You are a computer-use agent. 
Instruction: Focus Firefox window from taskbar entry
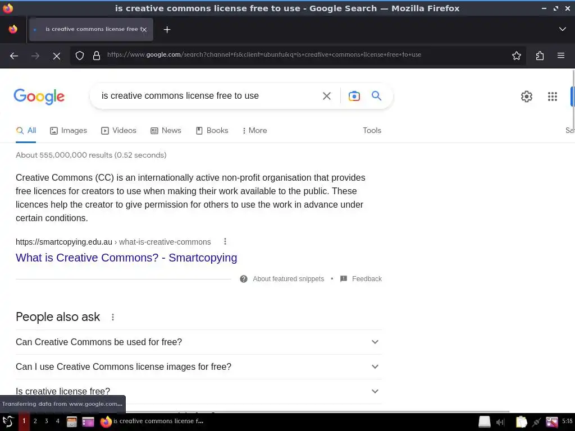tap(152, 421)
